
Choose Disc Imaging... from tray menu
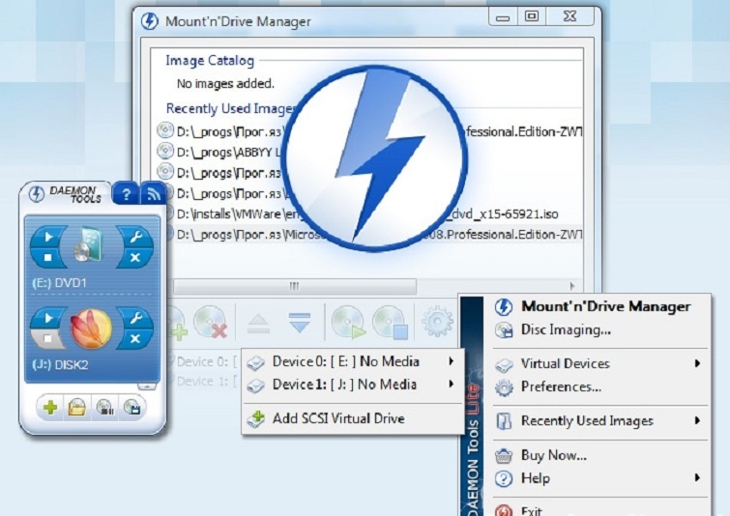pos(566,330)
